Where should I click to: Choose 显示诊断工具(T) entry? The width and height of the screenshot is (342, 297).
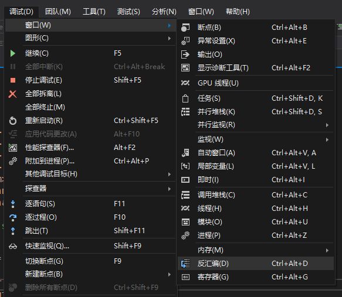256,68
